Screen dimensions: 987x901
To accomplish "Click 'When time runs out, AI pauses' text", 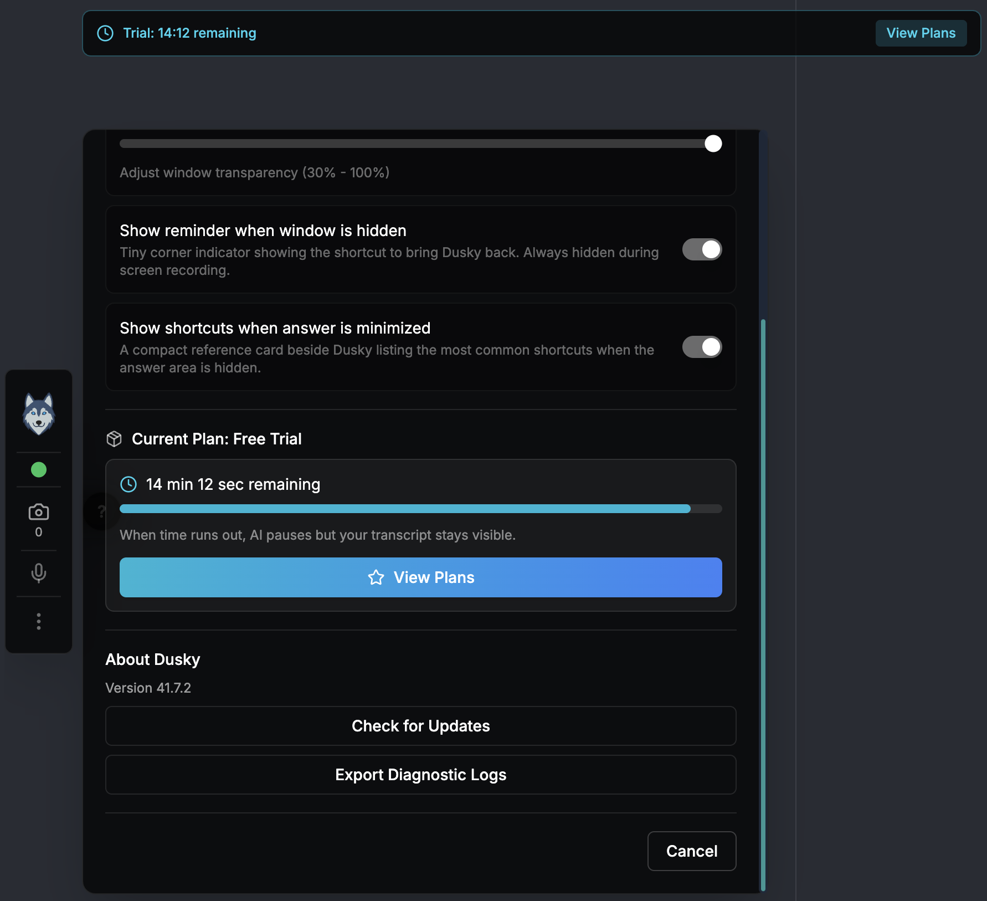I will [318, 535].
